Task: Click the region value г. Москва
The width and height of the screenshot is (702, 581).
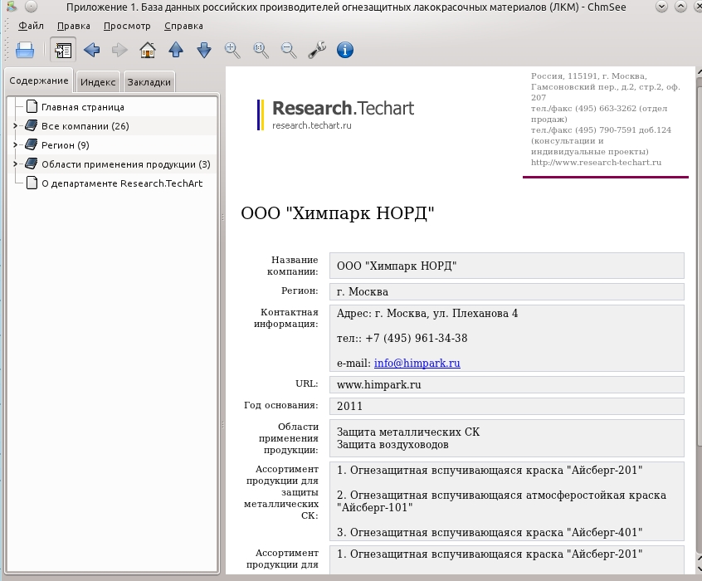Action: click(x=362, y=291)
